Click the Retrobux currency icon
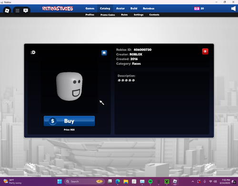Viewport: 238px width, 186px height. (x=197, y=9)
